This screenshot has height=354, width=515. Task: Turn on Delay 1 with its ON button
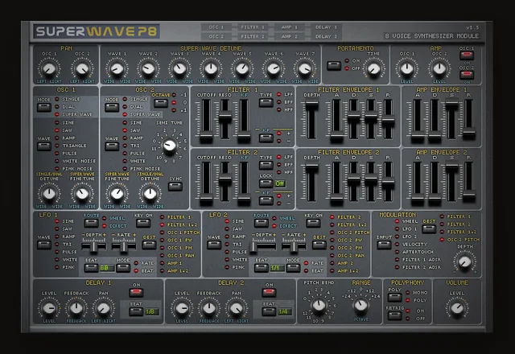tap(136, 292)
